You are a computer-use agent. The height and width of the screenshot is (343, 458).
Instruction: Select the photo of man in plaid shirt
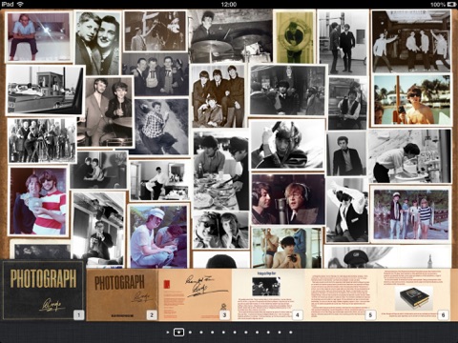(x=161, y=127)
